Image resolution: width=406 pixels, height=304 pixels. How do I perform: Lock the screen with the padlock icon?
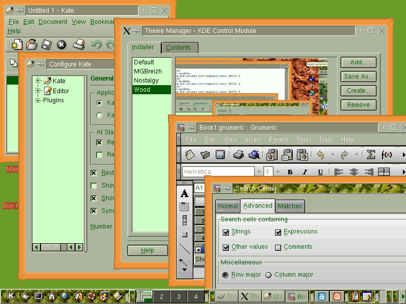pos(322,296)
